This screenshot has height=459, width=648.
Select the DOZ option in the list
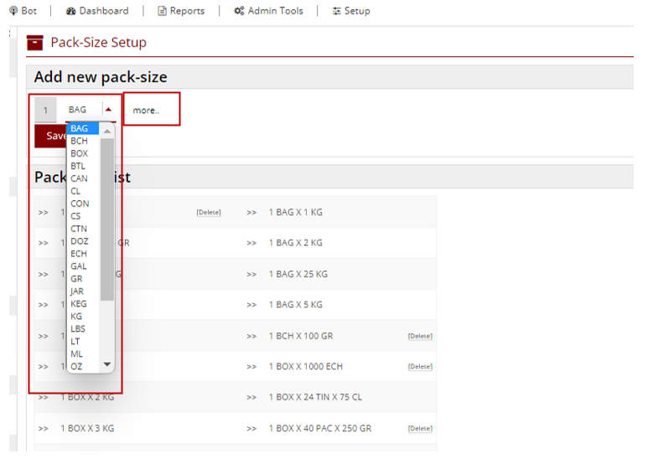click(x=80, y=241)
